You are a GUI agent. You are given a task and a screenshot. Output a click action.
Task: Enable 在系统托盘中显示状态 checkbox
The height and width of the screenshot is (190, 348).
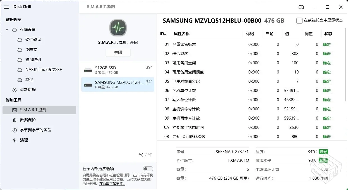[299, 20]
